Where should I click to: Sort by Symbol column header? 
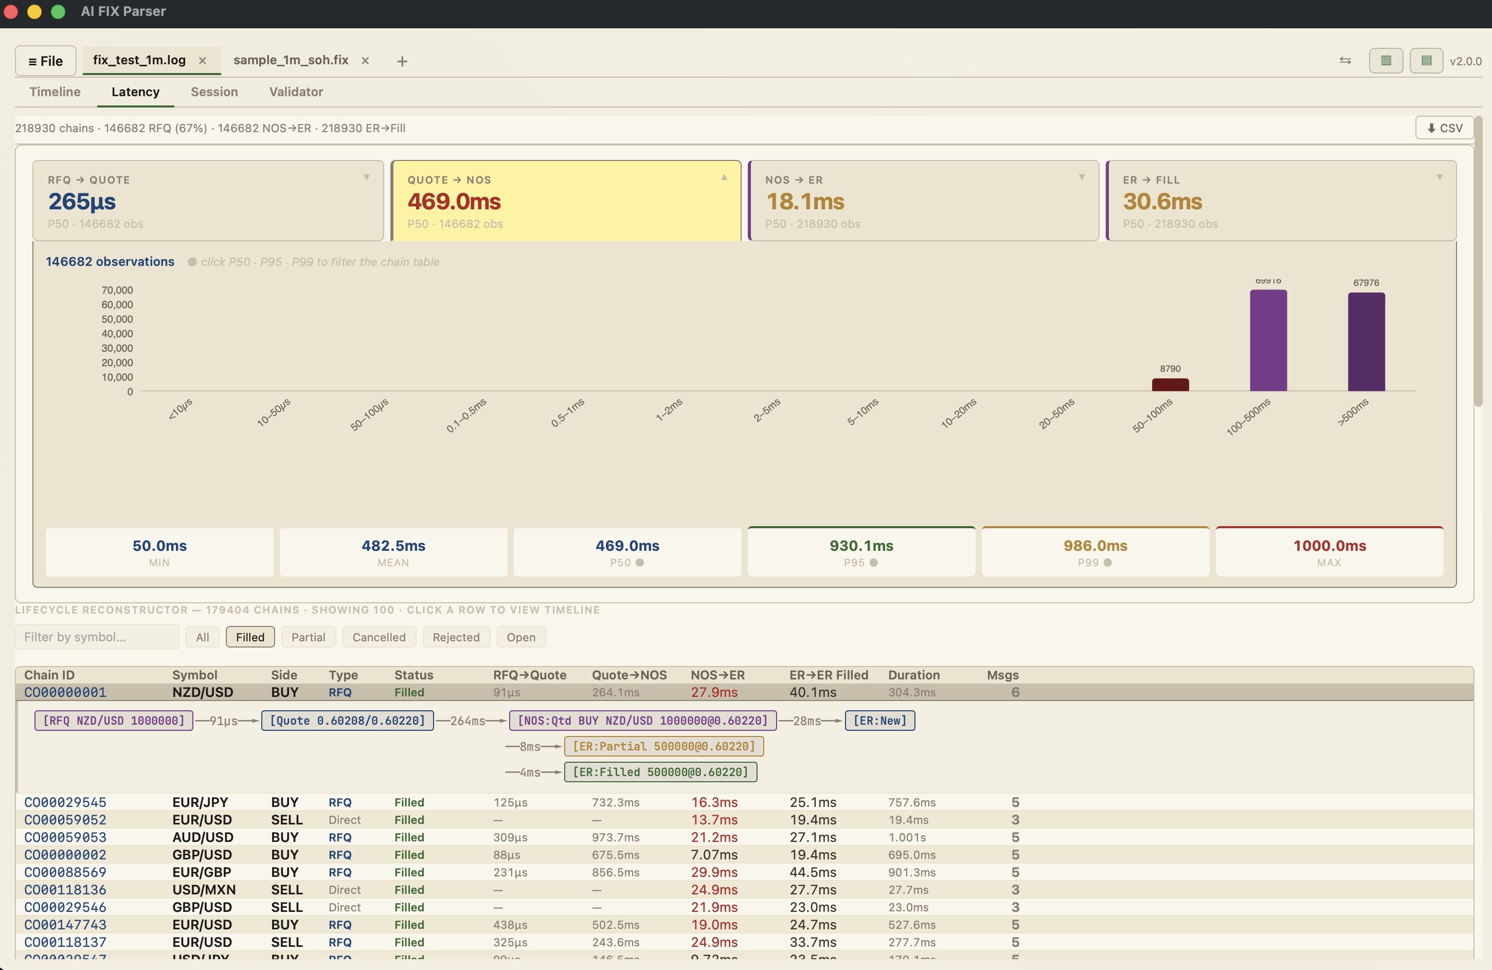coord(195,675)
